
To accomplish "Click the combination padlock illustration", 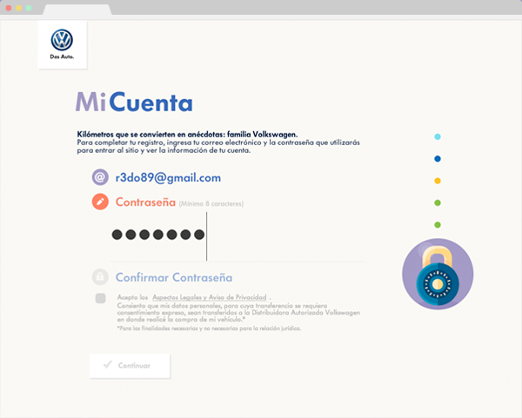I will [437, 275].
